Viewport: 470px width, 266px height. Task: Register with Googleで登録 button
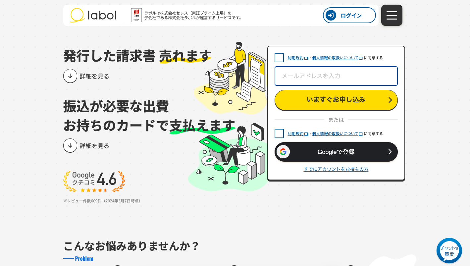pos(336,152)
